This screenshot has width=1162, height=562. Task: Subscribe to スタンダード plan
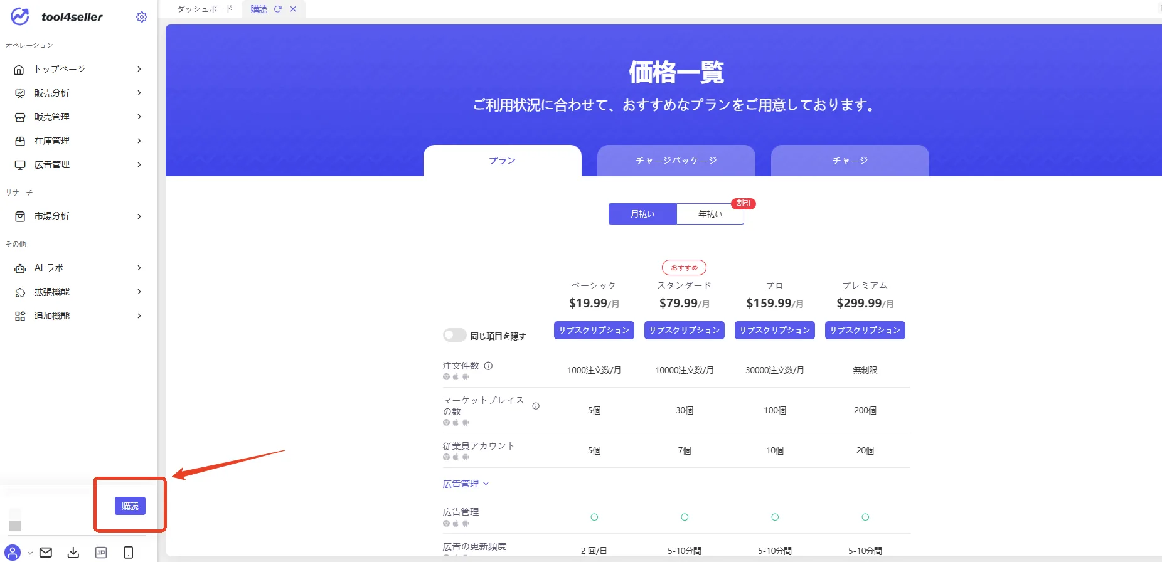685,330
